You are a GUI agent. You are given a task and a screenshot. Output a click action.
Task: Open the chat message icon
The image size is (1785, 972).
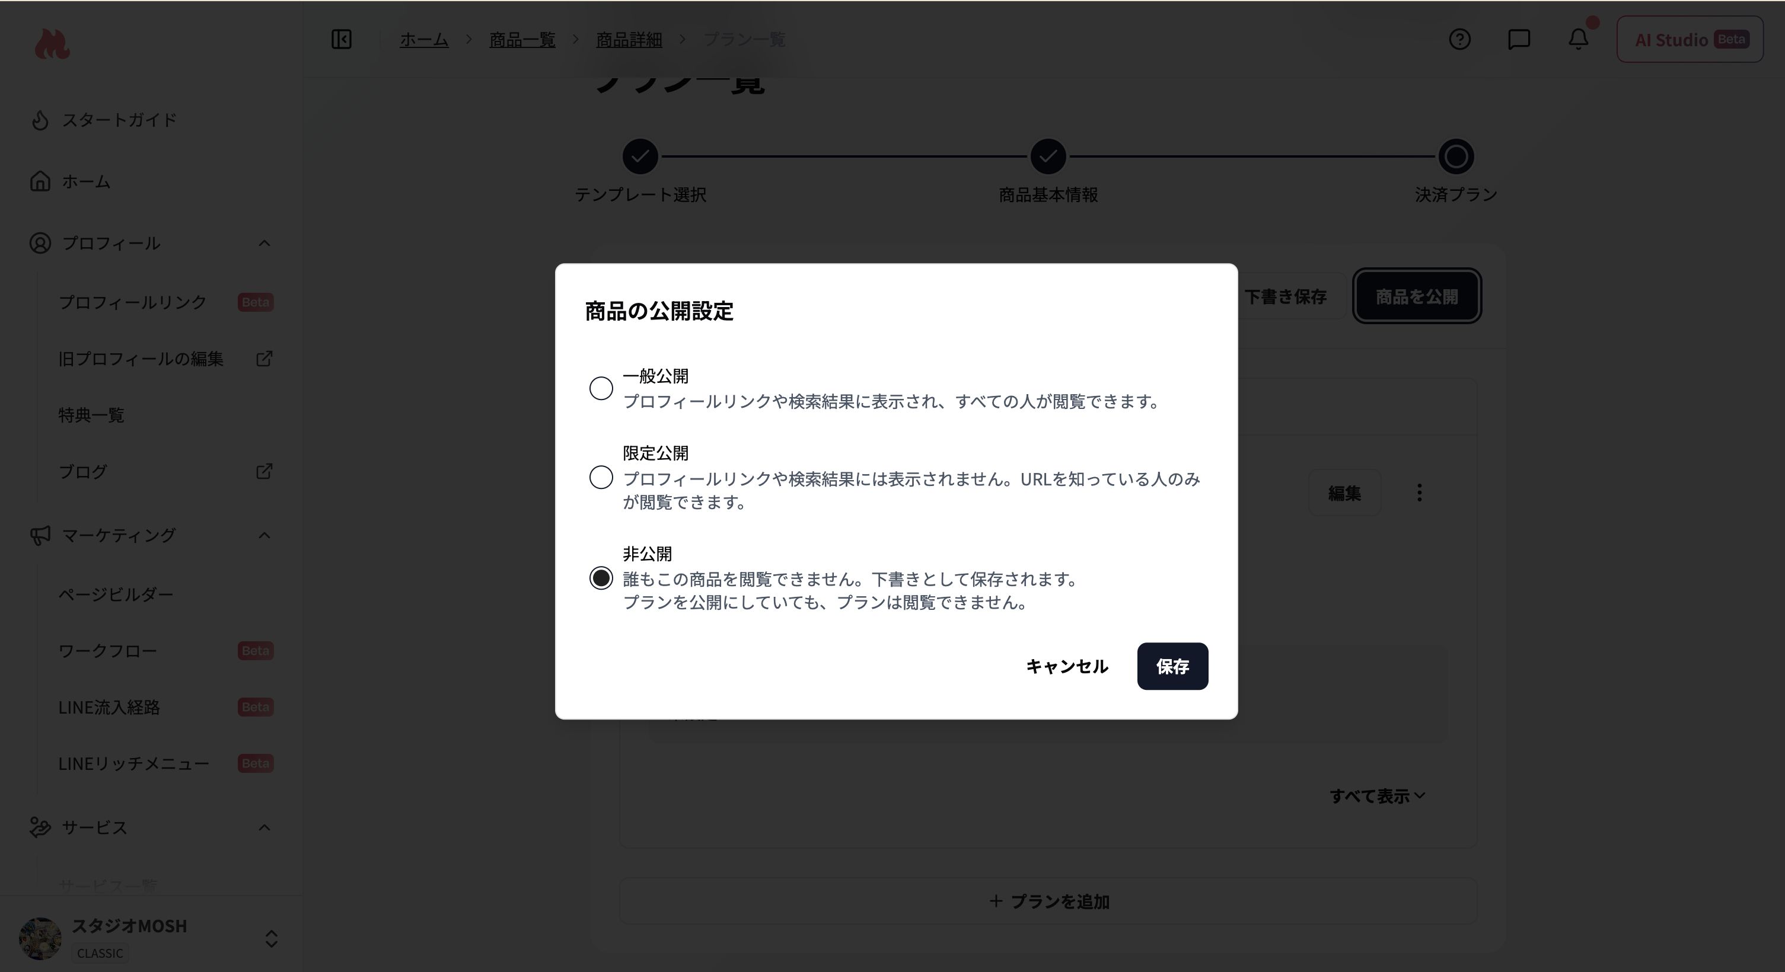click(1519, 39)
